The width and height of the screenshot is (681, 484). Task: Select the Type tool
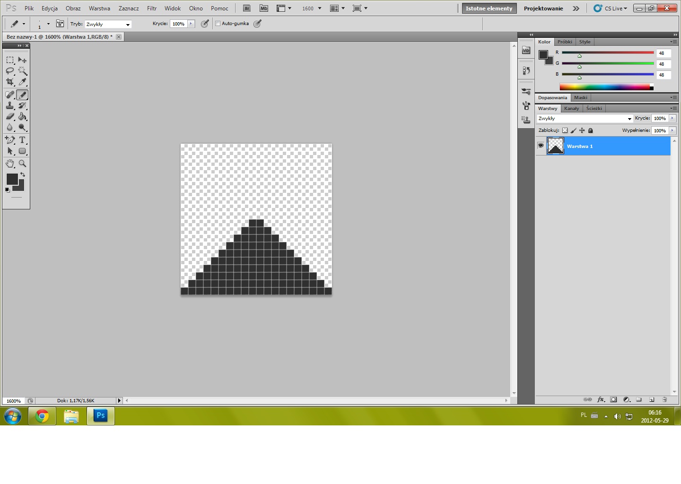pyautogui.click(x=22, y=140)
